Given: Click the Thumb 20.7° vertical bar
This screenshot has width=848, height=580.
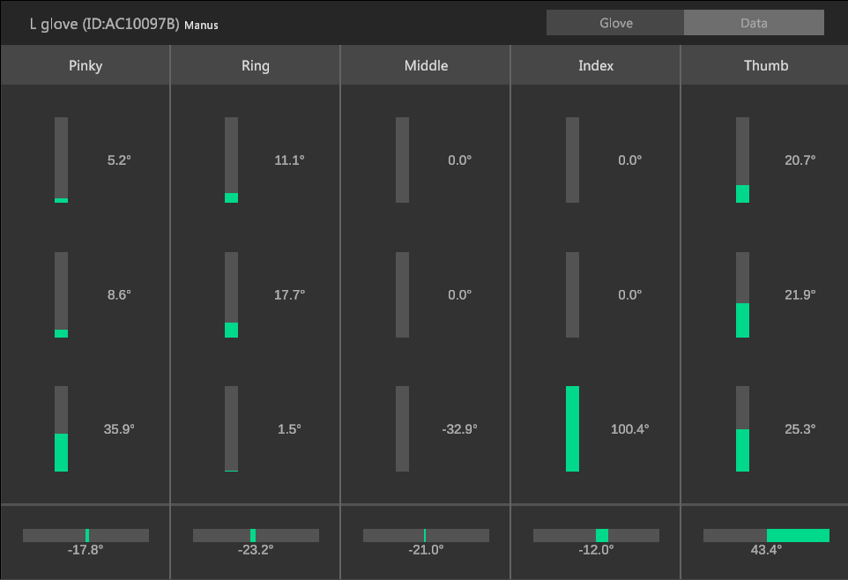Looking at the screenshot, I should (742, 160).
